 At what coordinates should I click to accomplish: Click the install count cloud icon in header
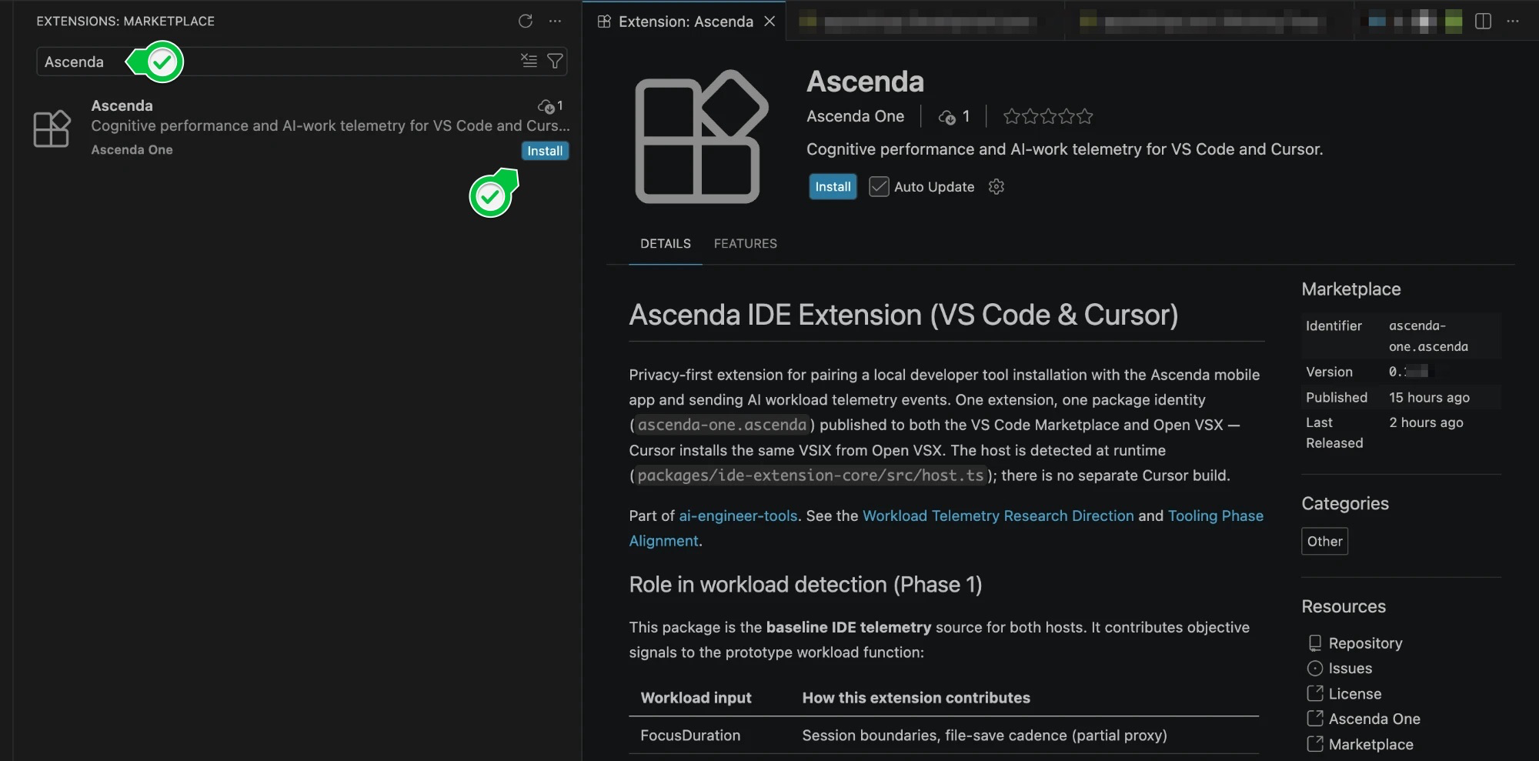(x=946, y=117)
